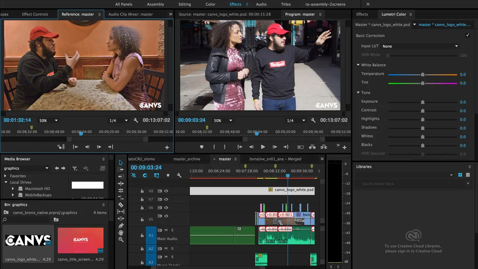Click the Search Adobe Stock field

(413, 184)
